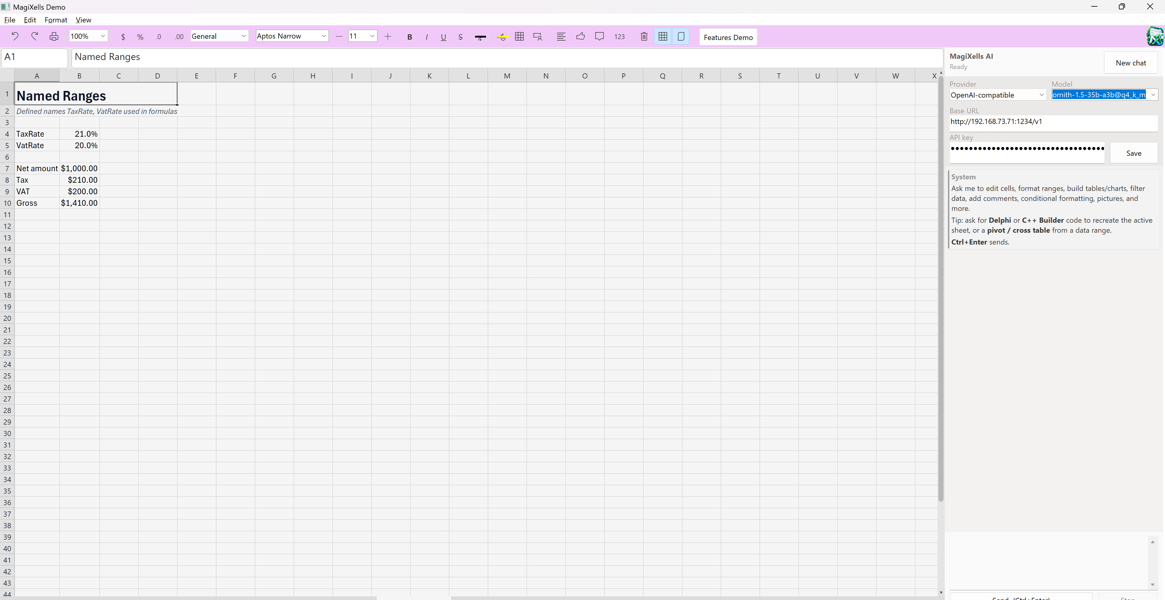Toggle the AI side panel button
The height and width of the screenshot is (600, 1165).
[x=680, y=37]
